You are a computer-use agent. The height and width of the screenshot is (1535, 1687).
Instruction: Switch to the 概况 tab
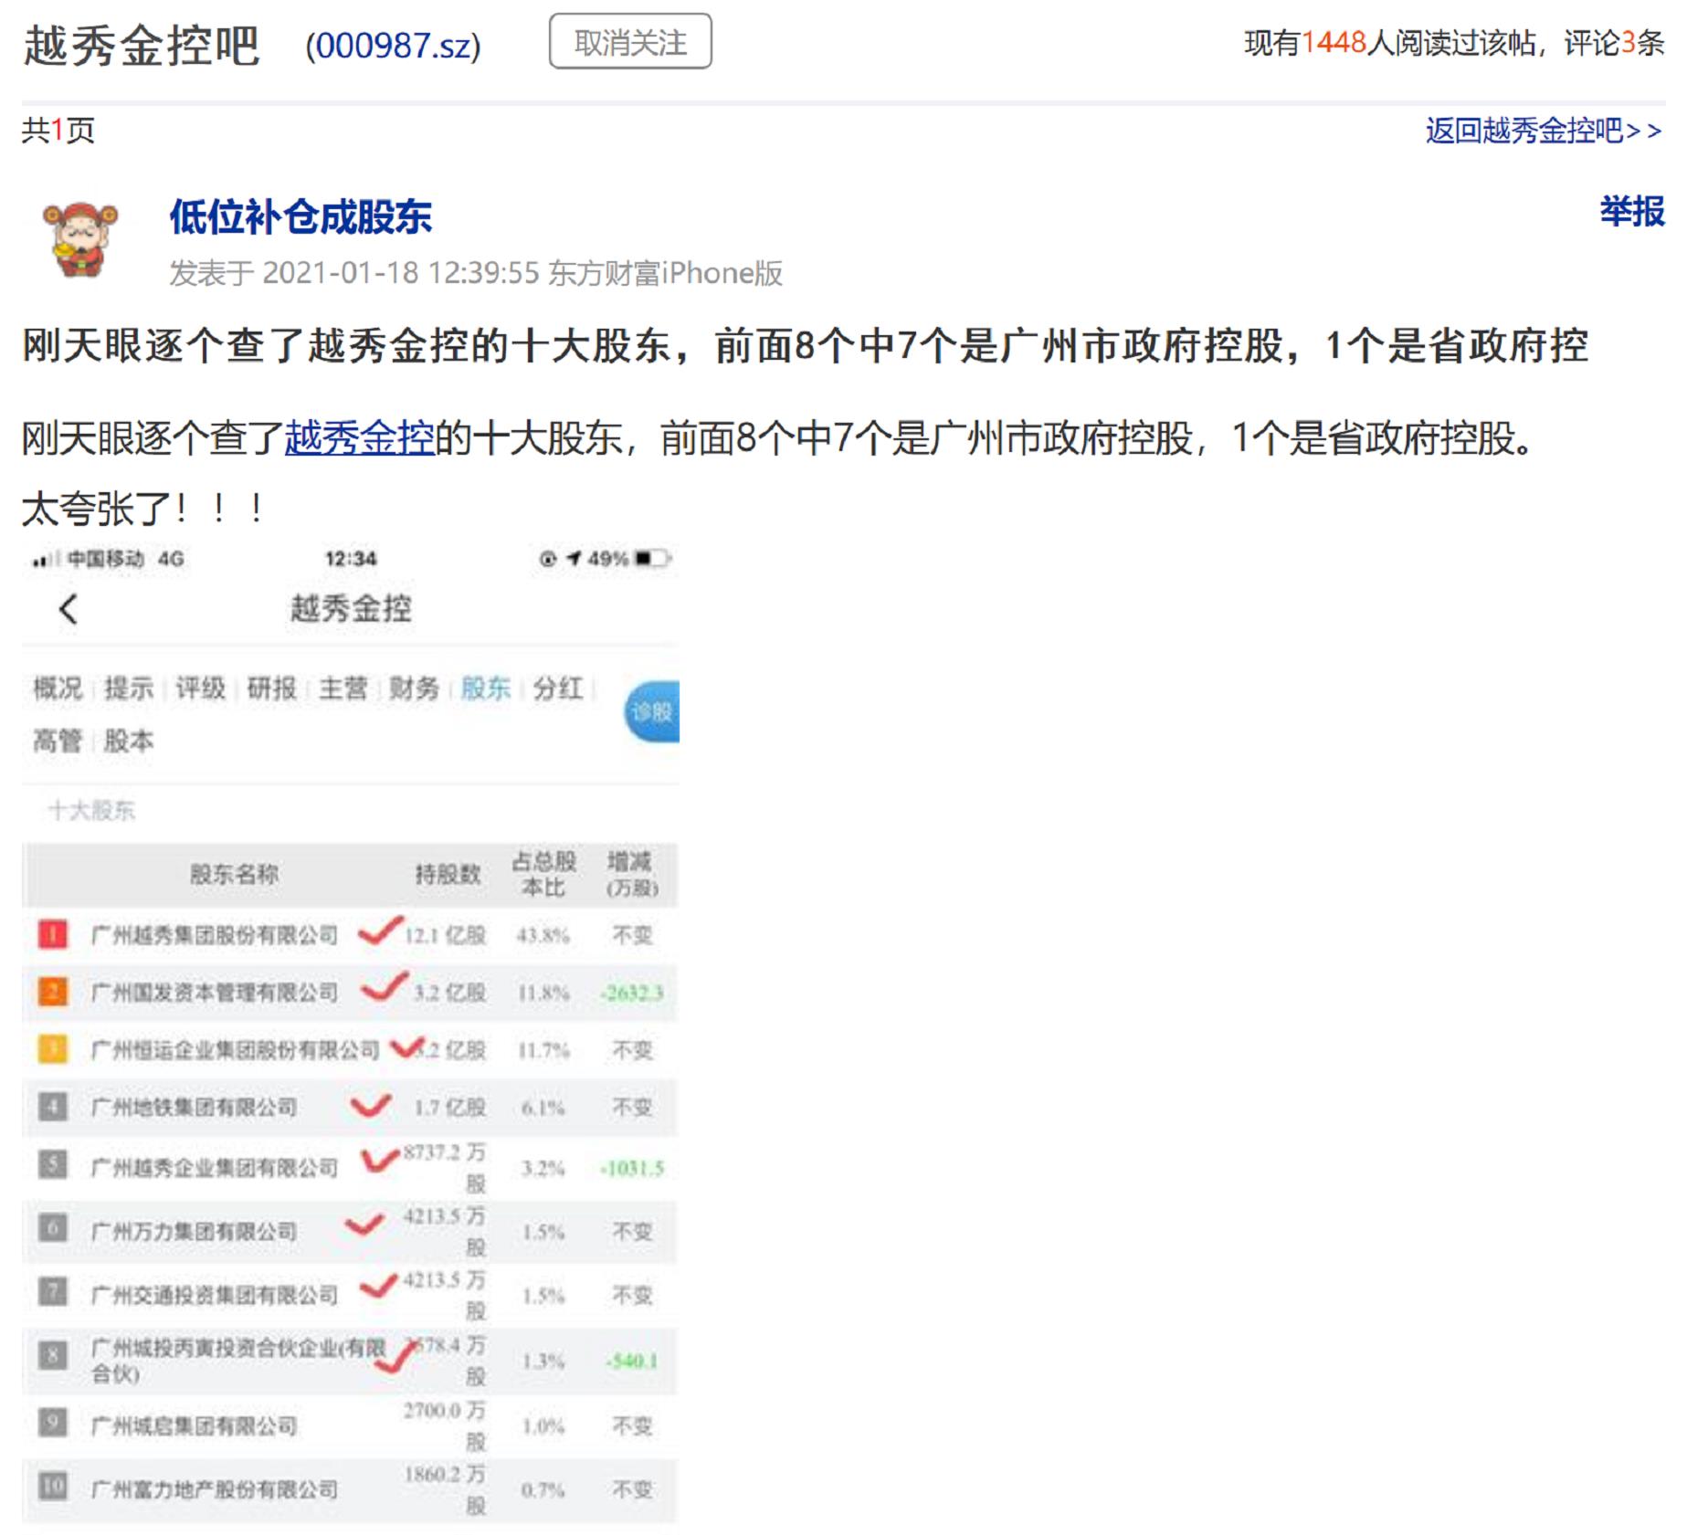pyautogui.click(x=58, y=688)
